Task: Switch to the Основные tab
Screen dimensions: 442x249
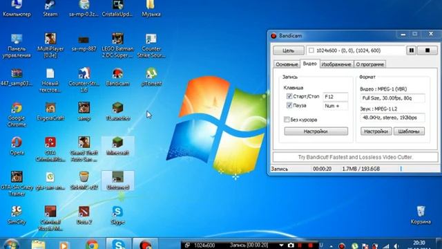Action: click(x=287, y=64)
